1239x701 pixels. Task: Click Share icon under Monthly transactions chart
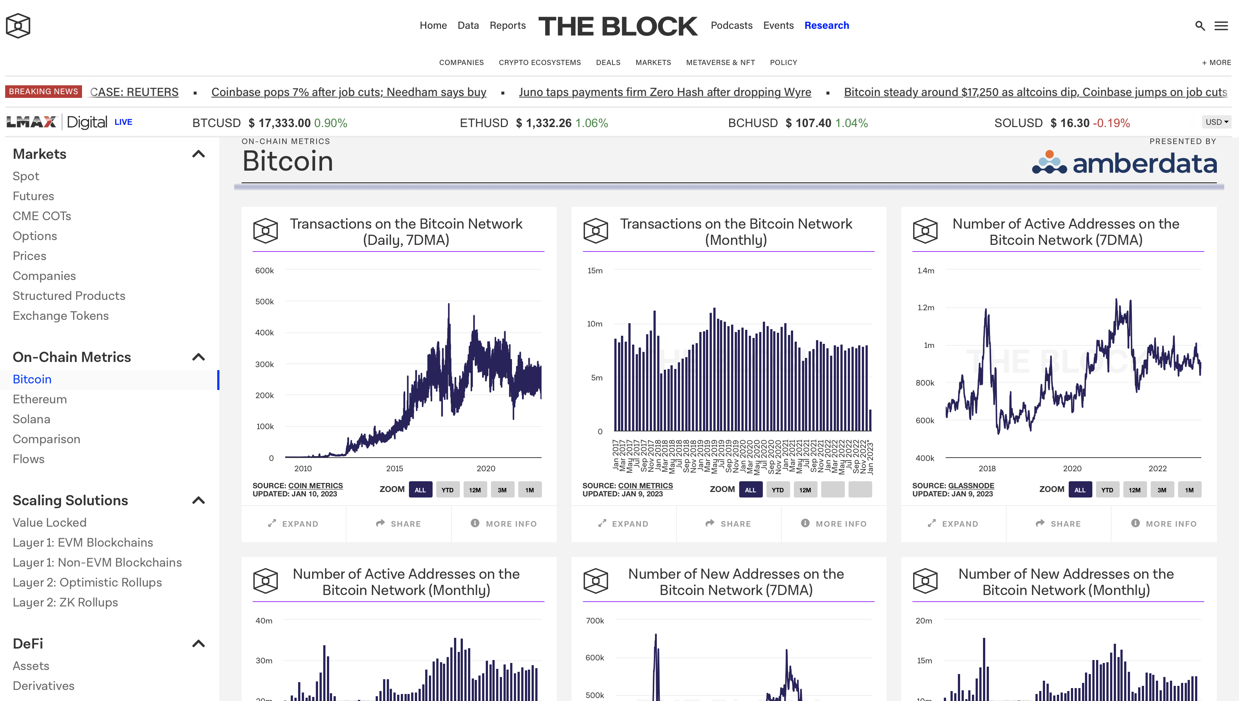(710, 523)
